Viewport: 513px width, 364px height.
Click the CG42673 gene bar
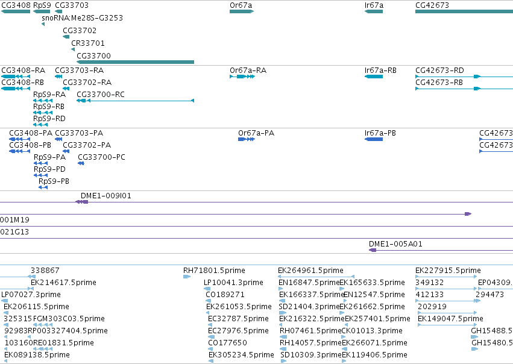pos(464,11)
